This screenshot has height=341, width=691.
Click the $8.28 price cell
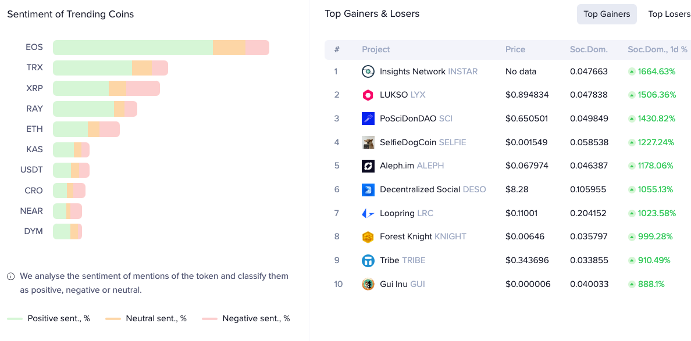[517, 189]
